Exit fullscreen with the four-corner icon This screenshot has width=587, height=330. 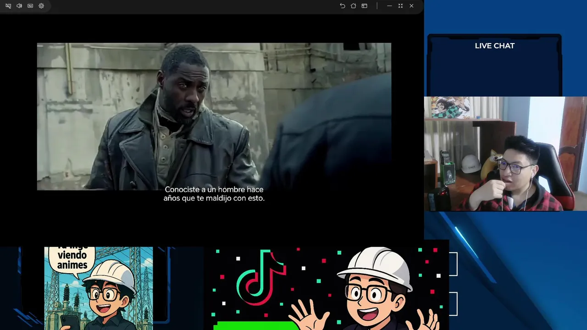point(400,6)
